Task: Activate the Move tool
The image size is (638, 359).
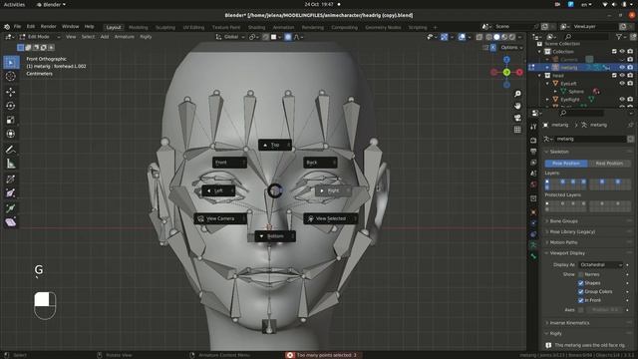Action: point(11,92)
